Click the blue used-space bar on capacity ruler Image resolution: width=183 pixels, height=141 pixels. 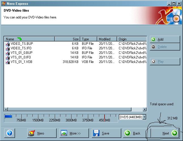(8, 116)
